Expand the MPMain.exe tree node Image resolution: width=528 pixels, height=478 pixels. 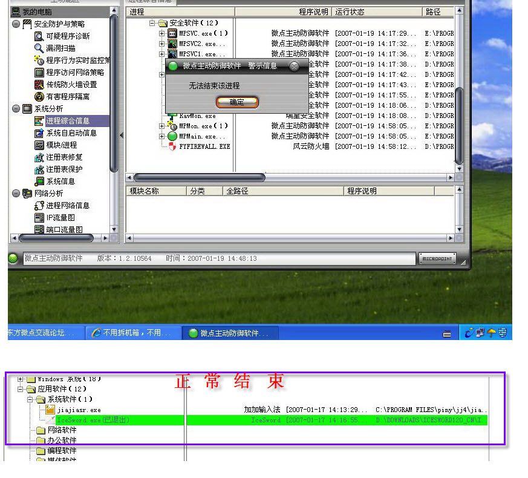[161, 136]
